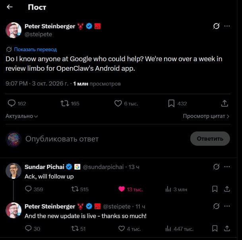The height and width of the screenshot is (240, 242).
Task: Open Sundar Pichai profile avatar
Action: tap(14, 171)
